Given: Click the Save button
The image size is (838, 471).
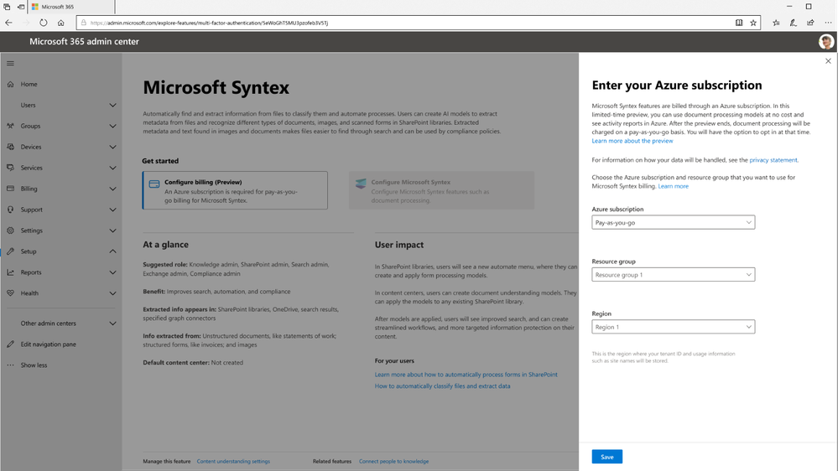Looking at the screenshot, I should 606,457.
